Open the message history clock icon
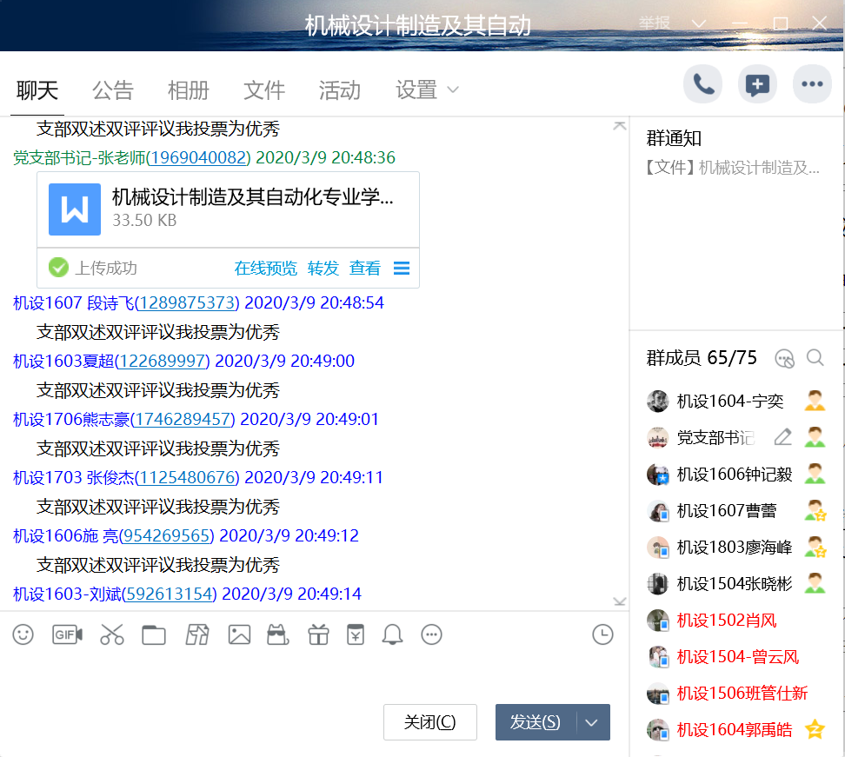The width and height of the screenshot is (845, 757). pyautogui.click(x=602, y=634)
